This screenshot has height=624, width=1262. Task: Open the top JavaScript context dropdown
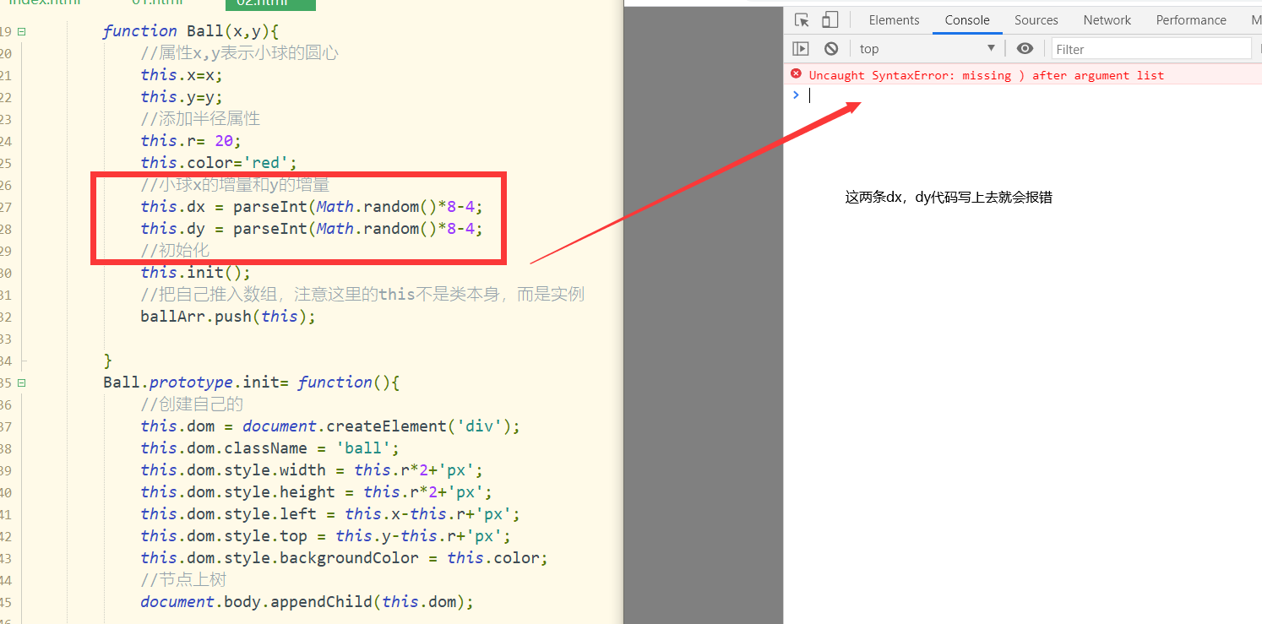[x=927, y=49]
